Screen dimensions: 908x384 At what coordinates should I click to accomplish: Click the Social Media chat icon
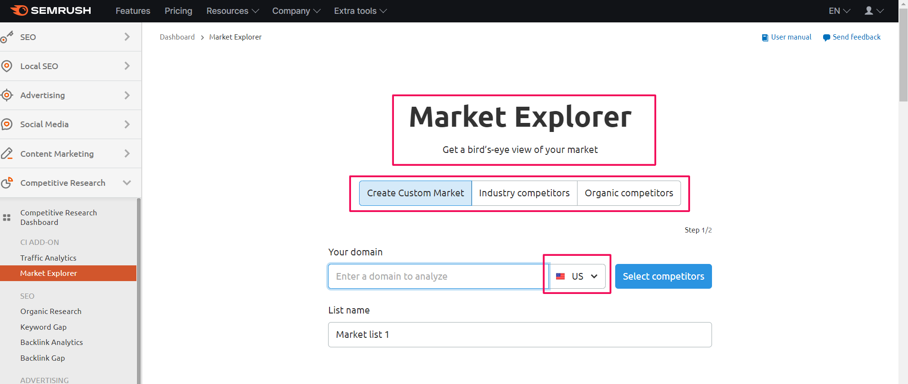(7, 124)
